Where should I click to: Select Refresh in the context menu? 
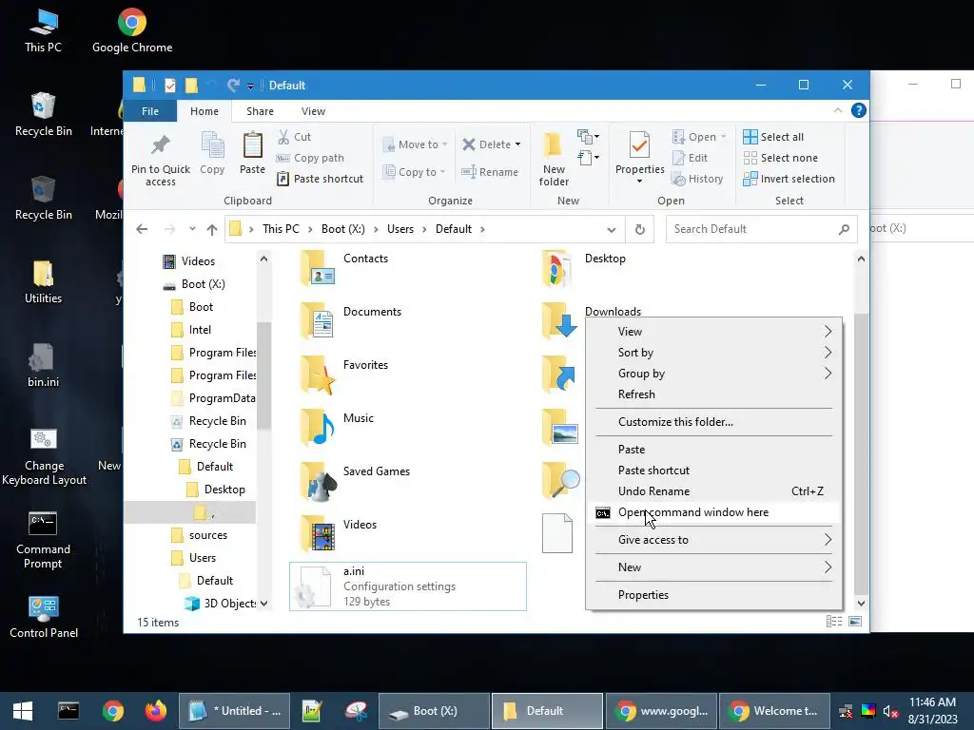tap(713, 394)
